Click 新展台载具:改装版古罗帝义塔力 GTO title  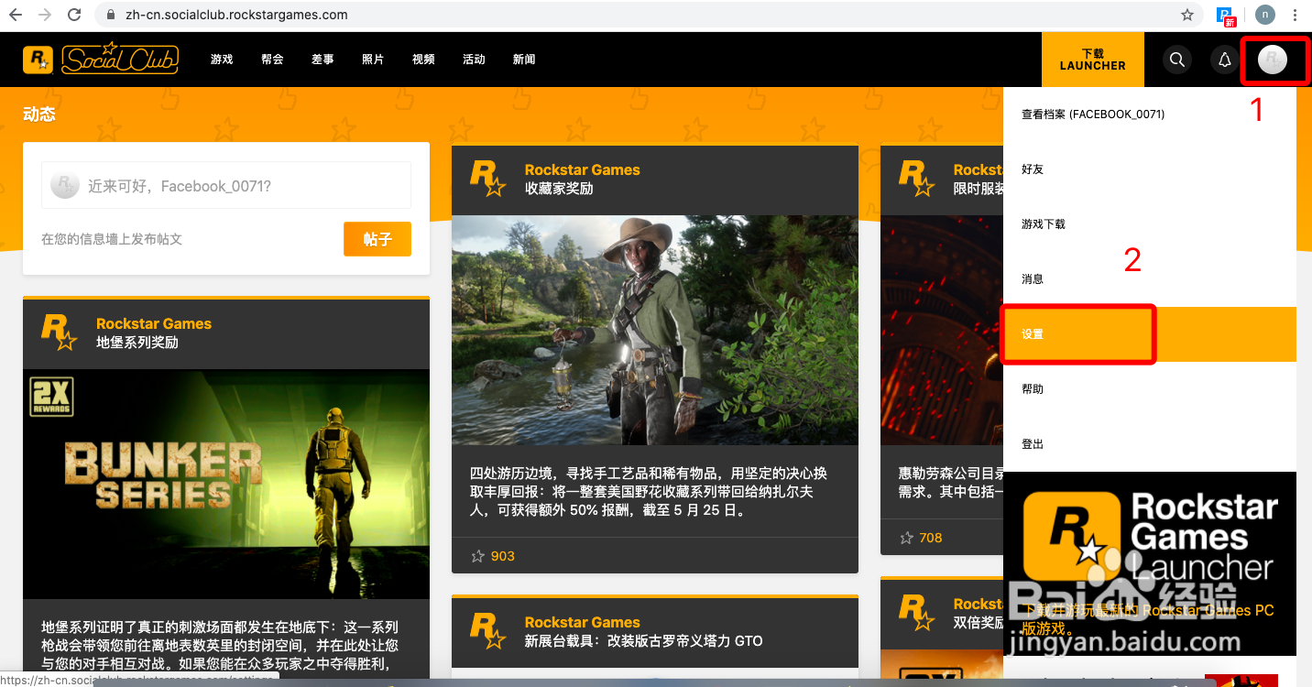coord(644,641)
